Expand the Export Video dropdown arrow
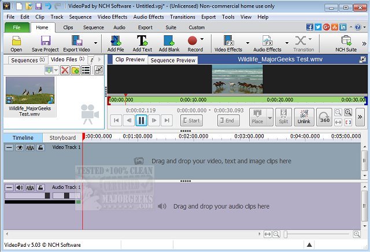Screen dimensions: 370x252 click(95, 43)
